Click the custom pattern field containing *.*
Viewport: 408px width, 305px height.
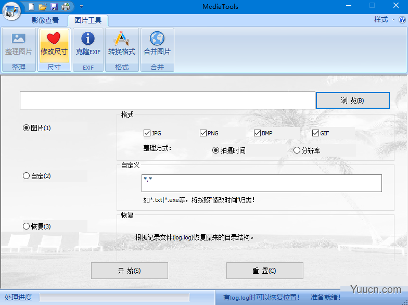click(261, 183)
